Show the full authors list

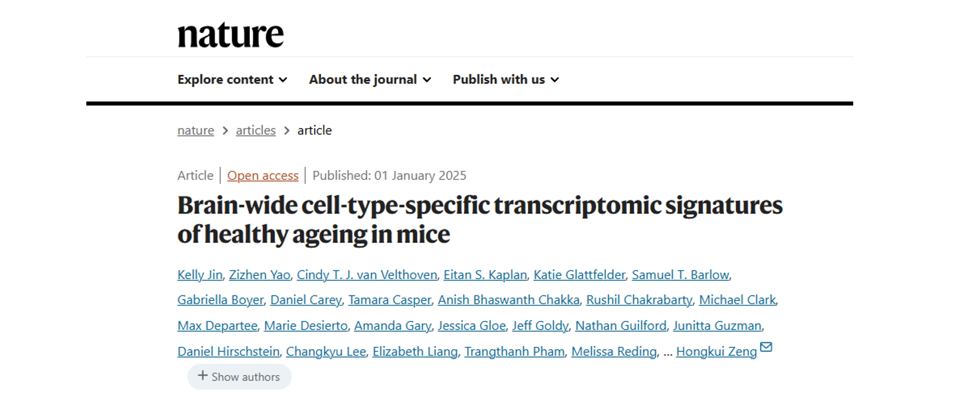(x=239, y=377)
